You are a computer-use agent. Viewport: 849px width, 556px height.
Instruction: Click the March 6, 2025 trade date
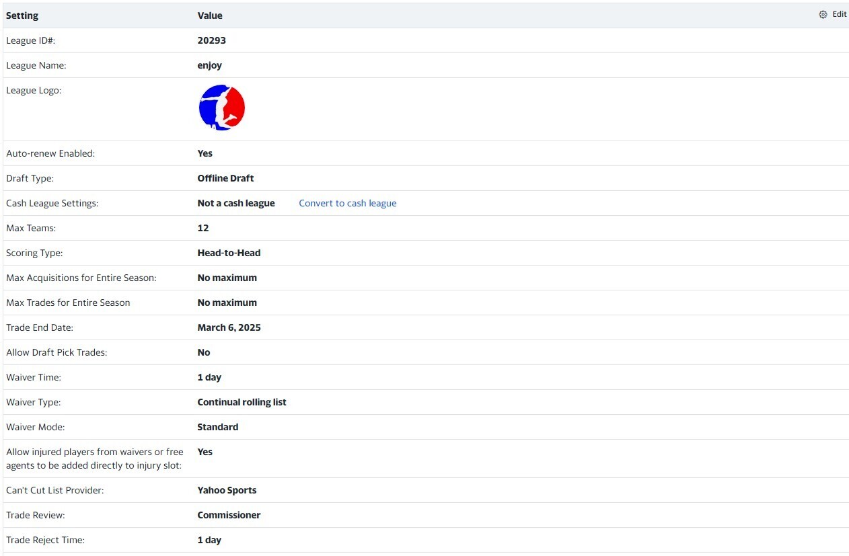coord(229,327)
